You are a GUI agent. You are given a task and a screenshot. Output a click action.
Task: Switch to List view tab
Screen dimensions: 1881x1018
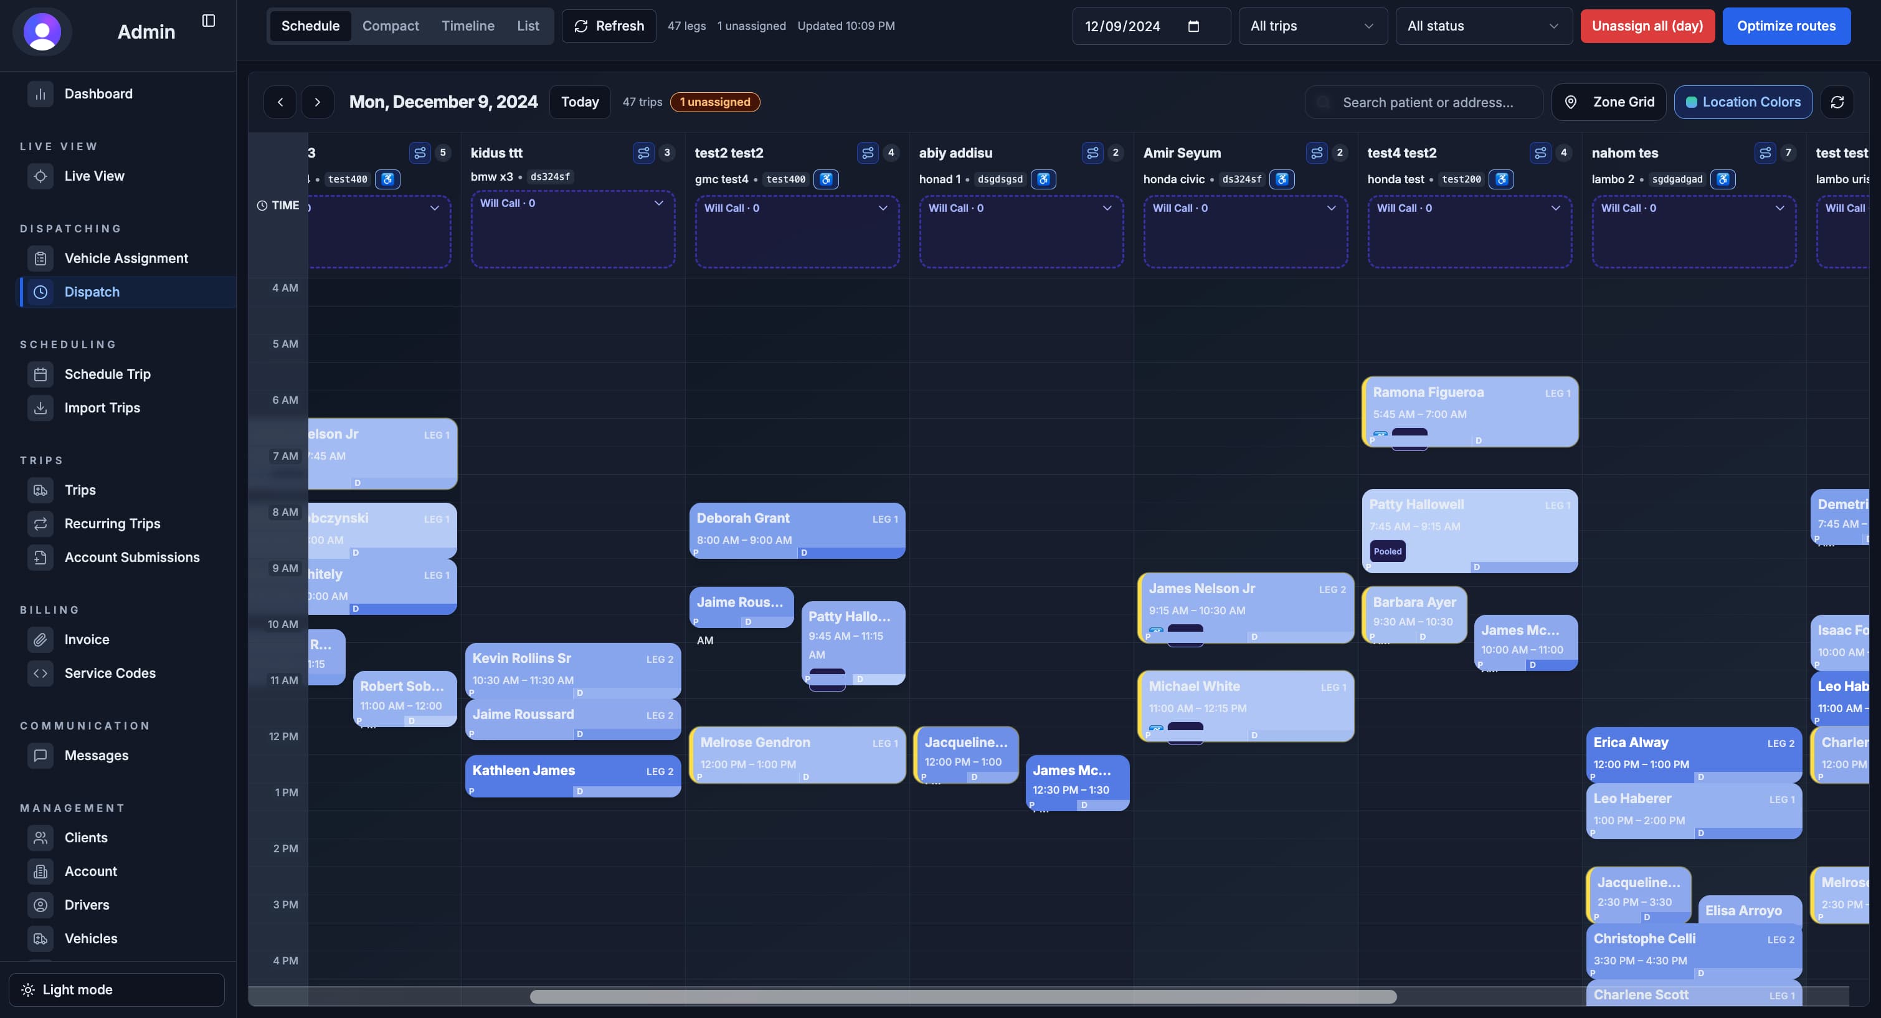[528, 26]
